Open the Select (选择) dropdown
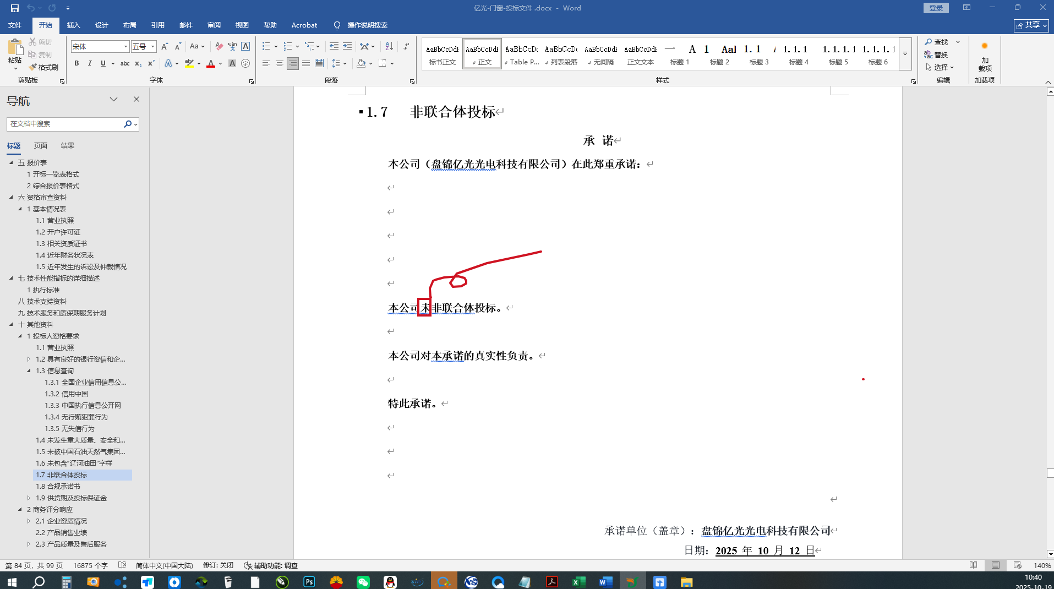 tap(940, 67)
